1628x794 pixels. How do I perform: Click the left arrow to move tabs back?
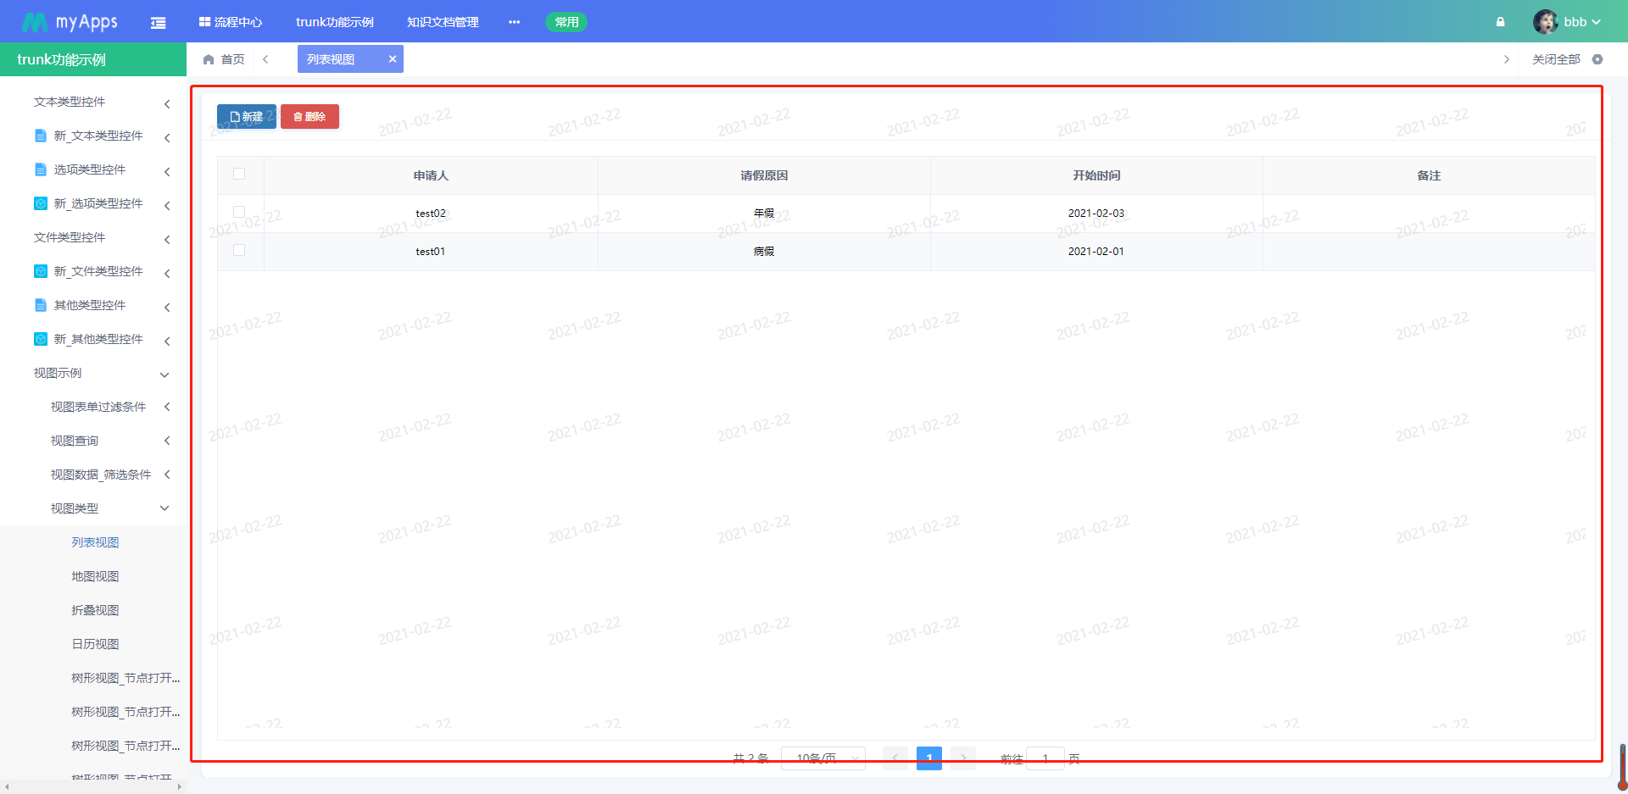[265, 59]
